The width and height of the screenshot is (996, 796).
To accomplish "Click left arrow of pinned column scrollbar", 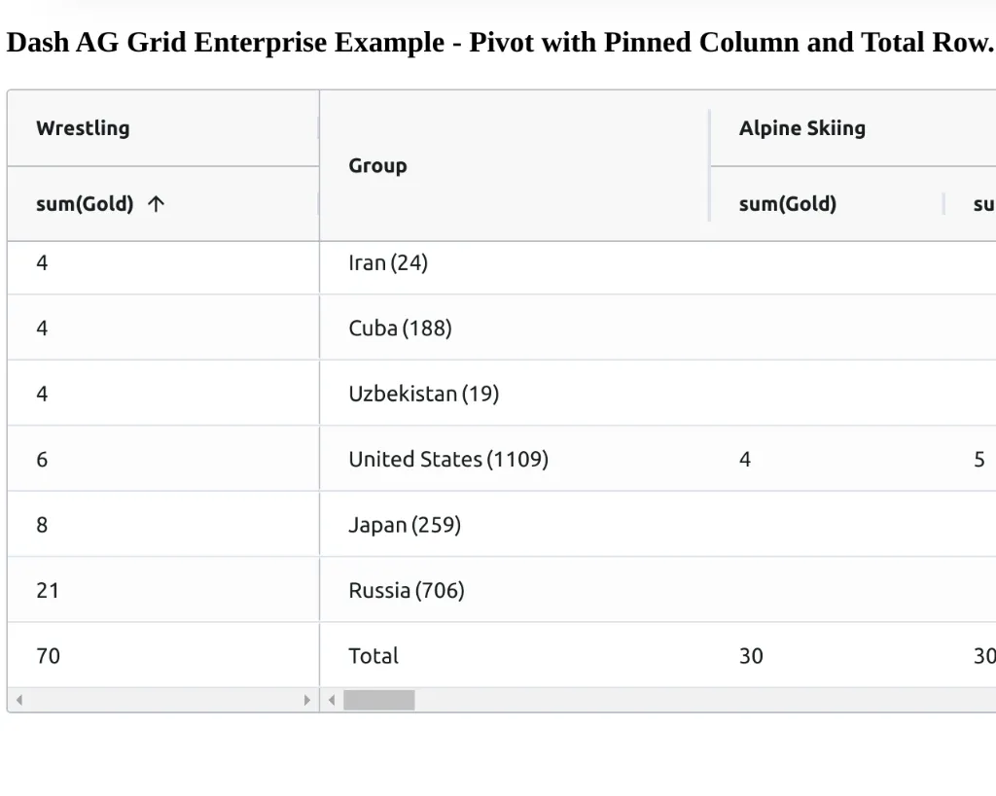I will point(18,700).
